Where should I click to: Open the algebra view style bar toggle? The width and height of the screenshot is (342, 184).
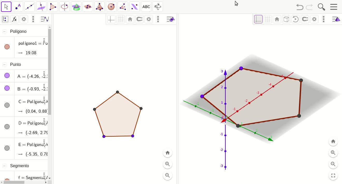point(45,19)
